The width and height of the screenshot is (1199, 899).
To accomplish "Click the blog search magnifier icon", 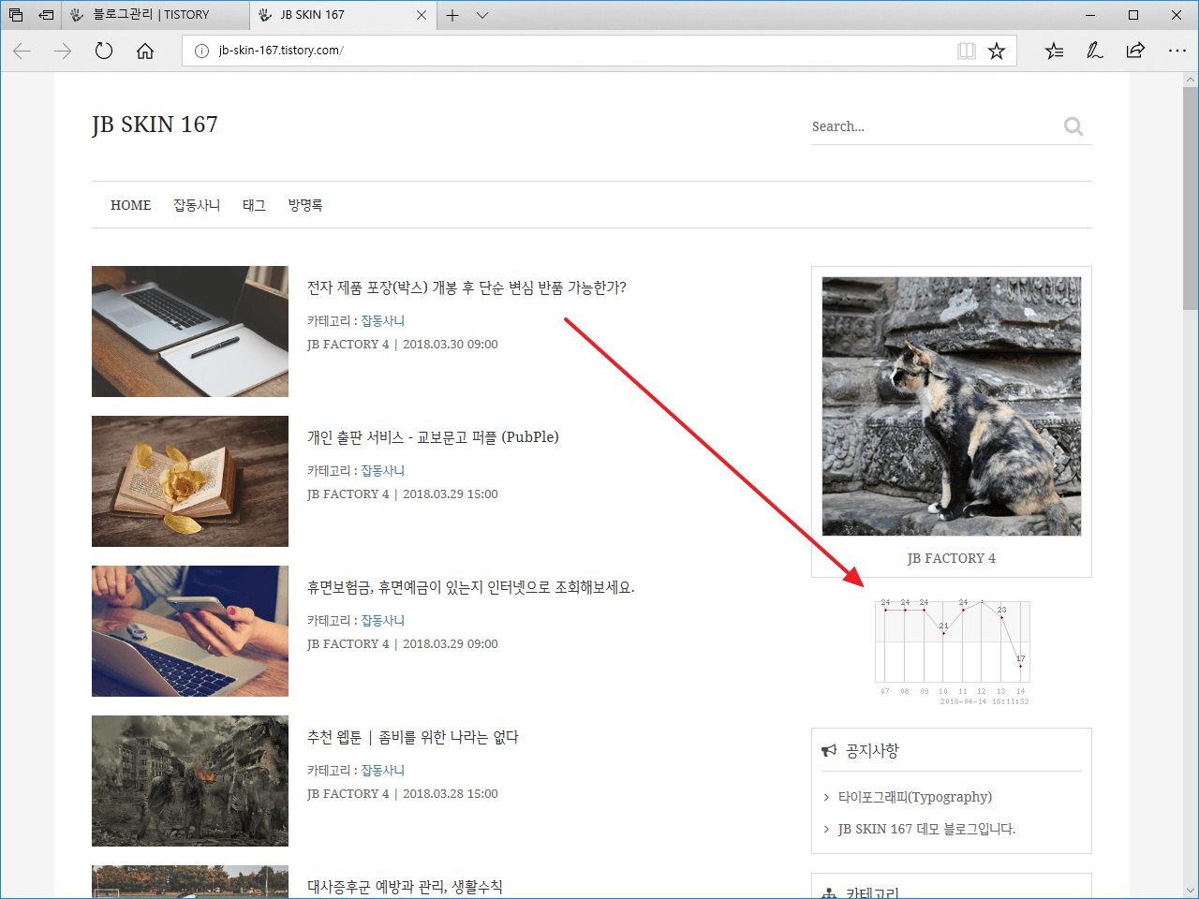I will click(x=1073, y=126).
